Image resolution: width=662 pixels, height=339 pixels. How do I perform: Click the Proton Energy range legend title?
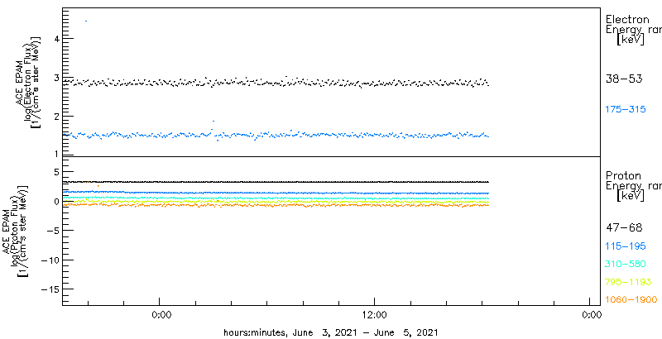click(633, 186)
